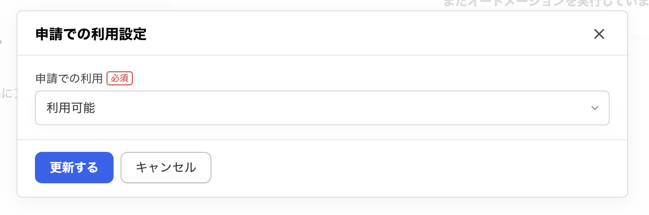
Task: Click the キャンセル button
Action: coord(166,168)
